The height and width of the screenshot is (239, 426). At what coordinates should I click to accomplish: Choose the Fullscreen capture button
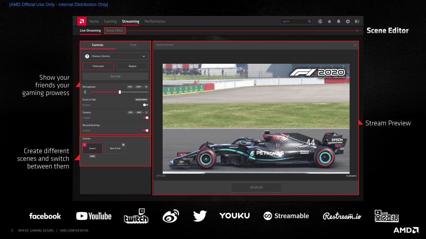pyautogui.click(x=98, y=66)
